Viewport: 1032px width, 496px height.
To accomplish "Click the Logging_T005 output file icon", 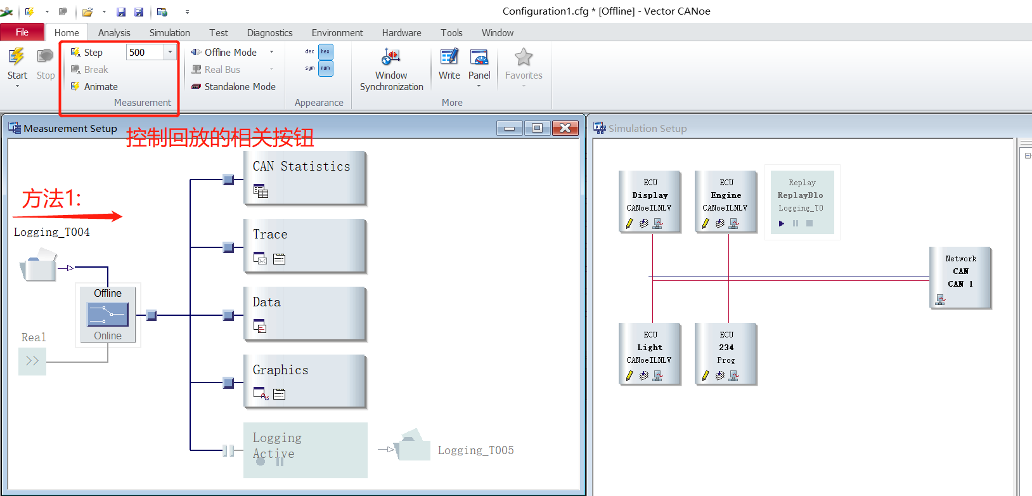I will [x=413, y=445].
